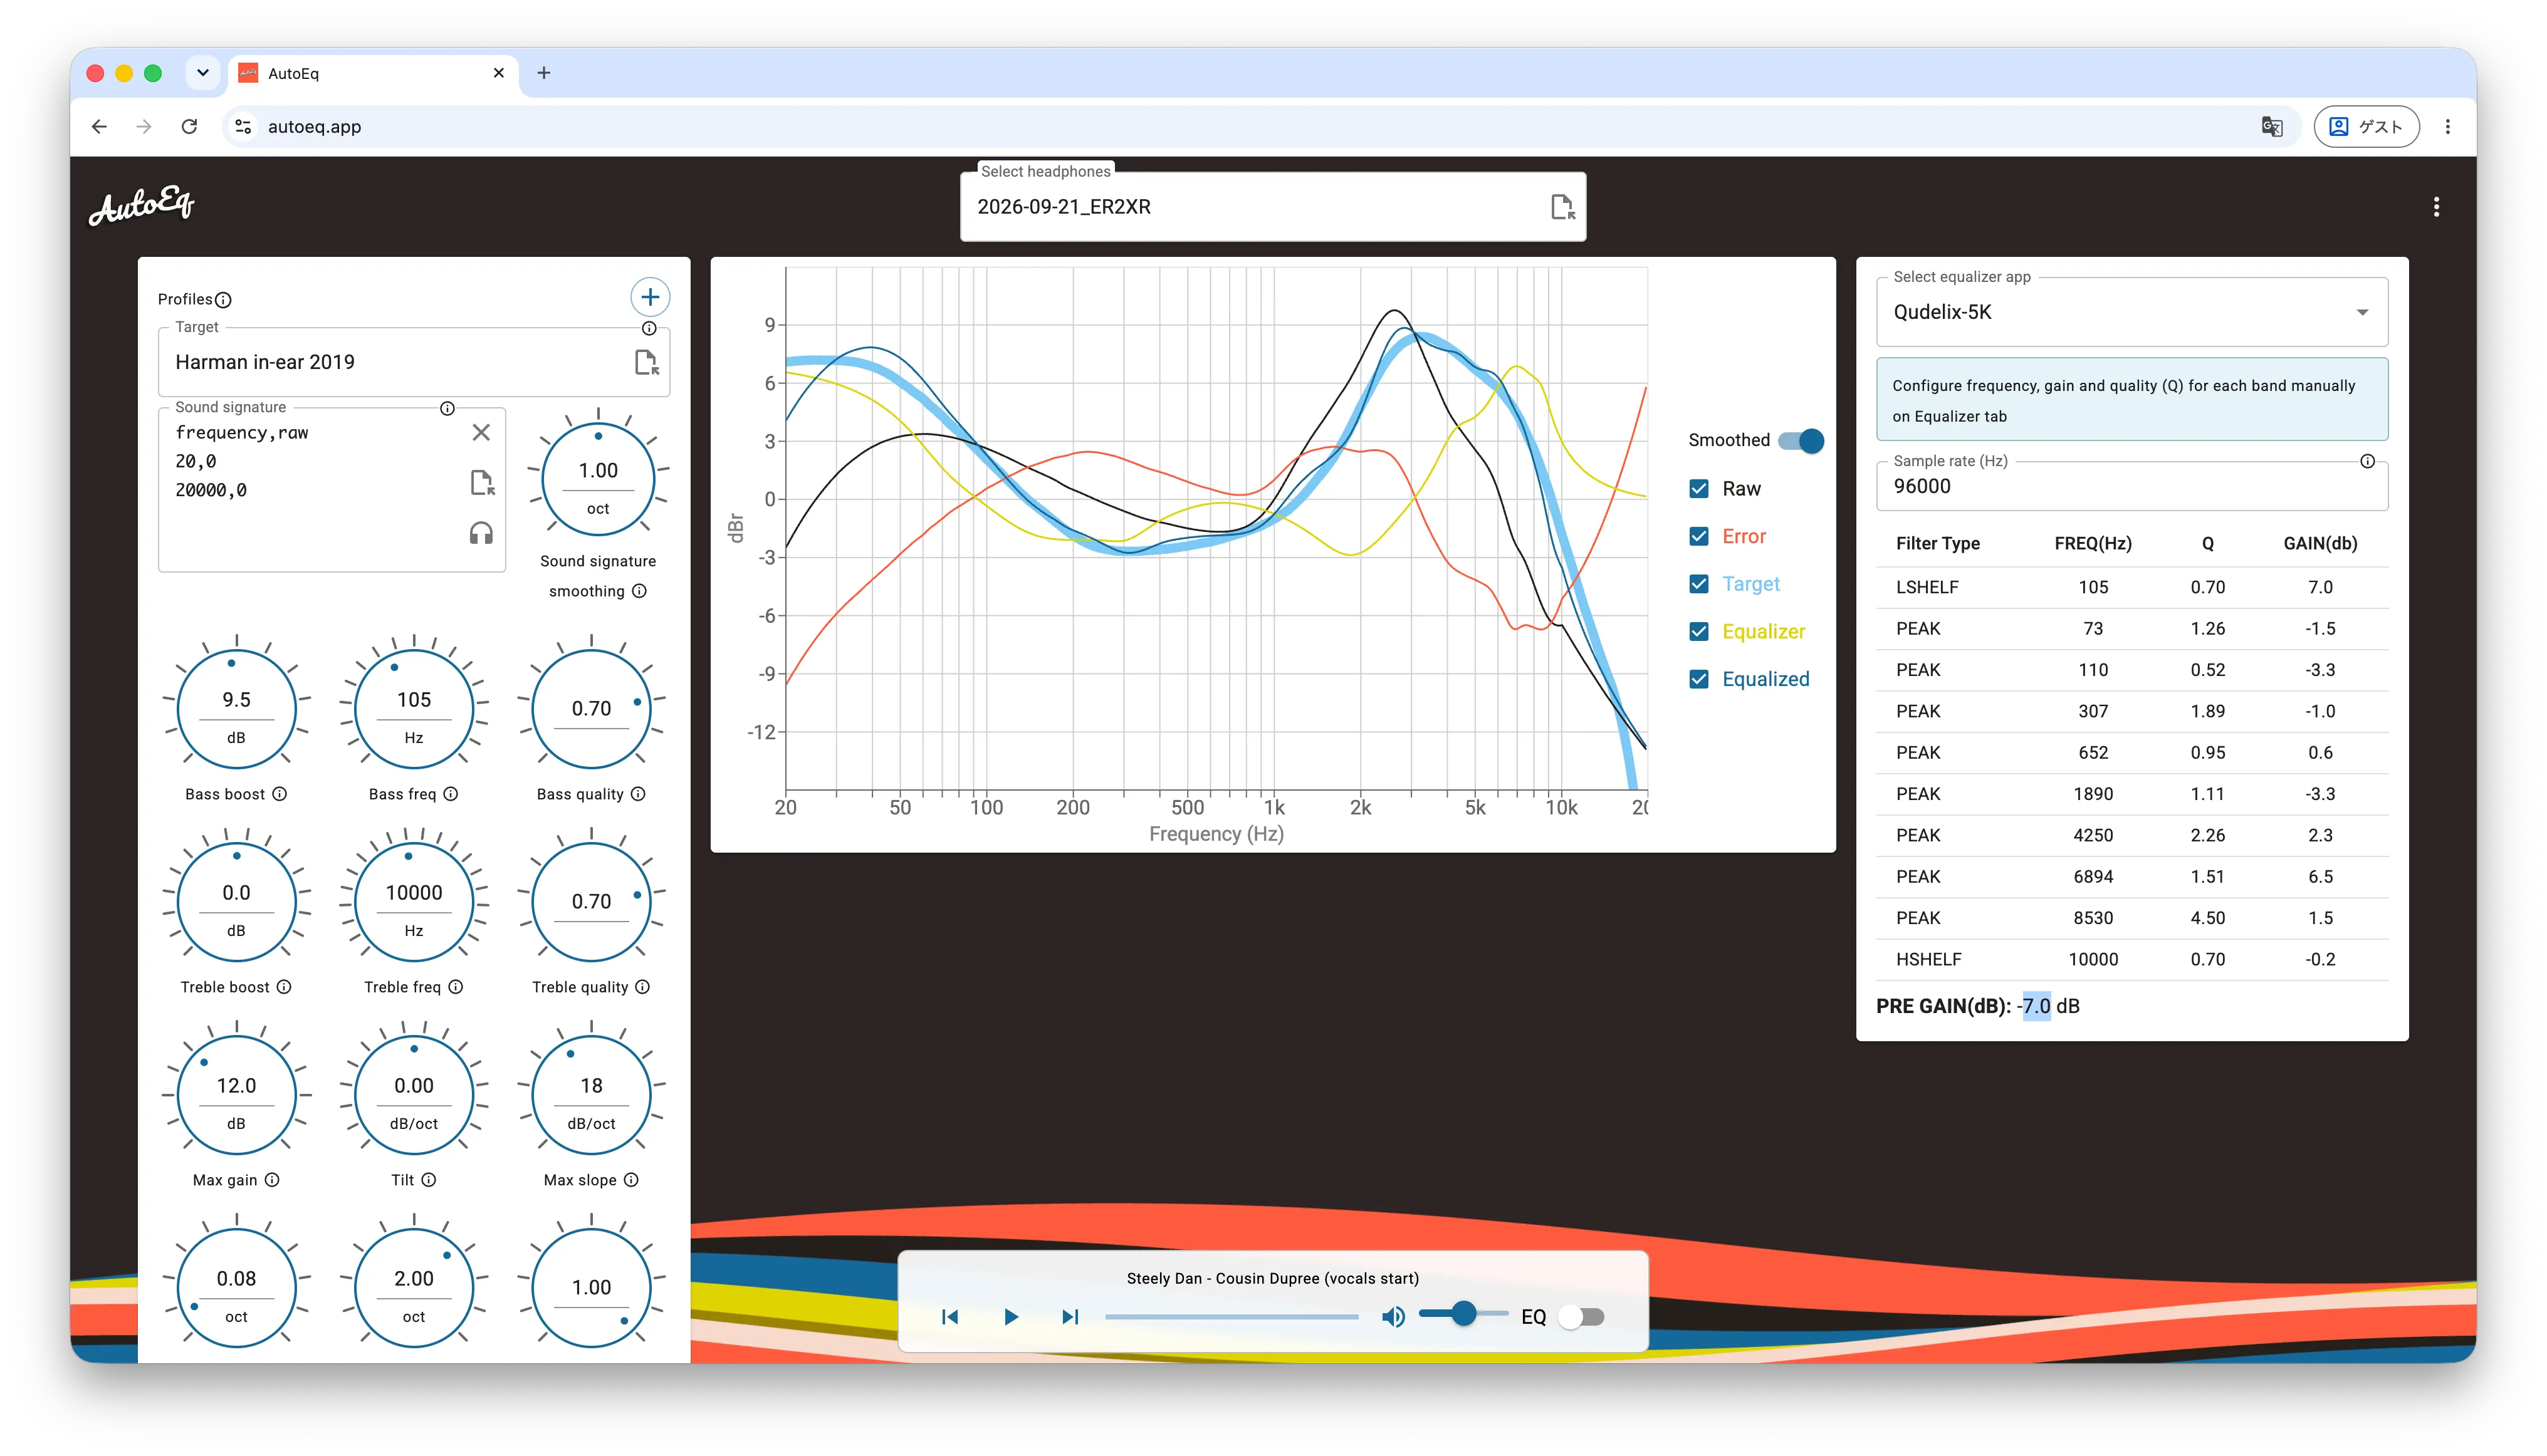Click the AutoEq logo
This screenshot has height=1456, width=2547.
coord(141,205)
